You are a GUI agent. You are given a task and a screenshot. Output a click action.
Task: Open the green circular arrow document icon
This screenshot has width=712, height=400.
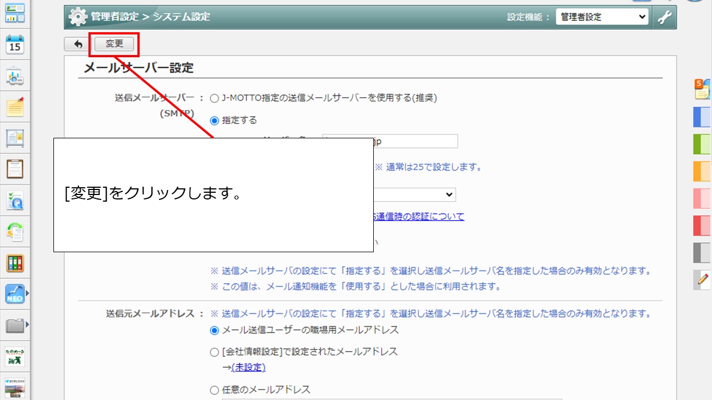[15, 232]
